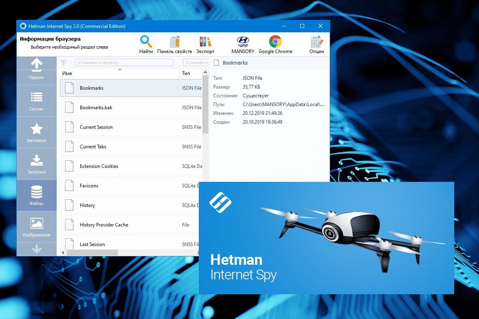Viewport: 479px width, 319px height.
Task: Choose the Google Chrome browser icon
Action: tap(275, 41)
